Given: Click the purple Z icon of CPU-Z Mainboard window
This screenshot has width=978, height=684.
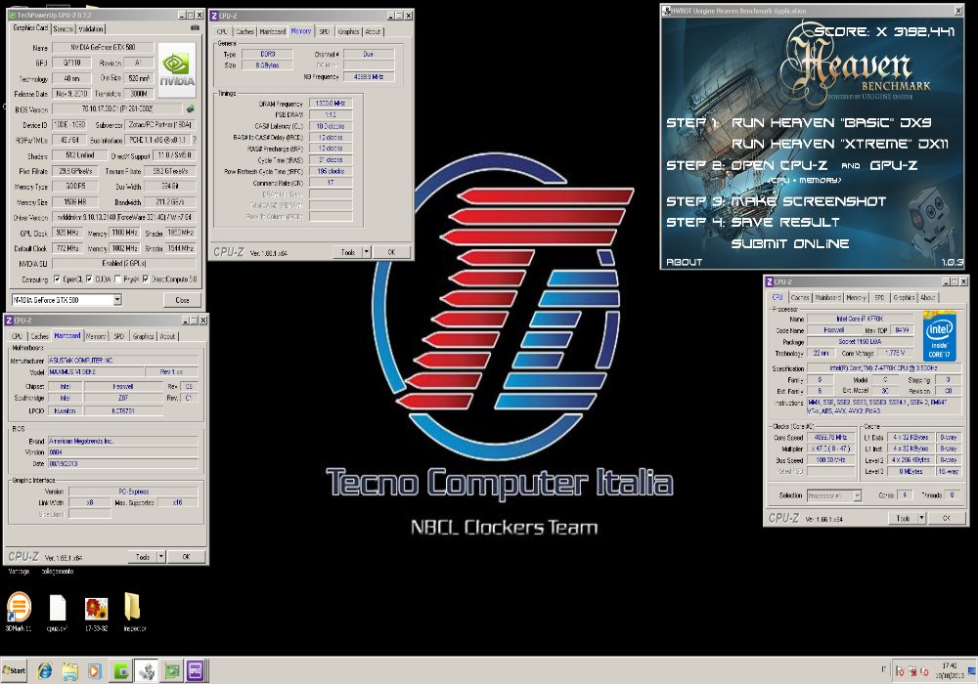Looking at the screenshot, I should click(9, 321).
